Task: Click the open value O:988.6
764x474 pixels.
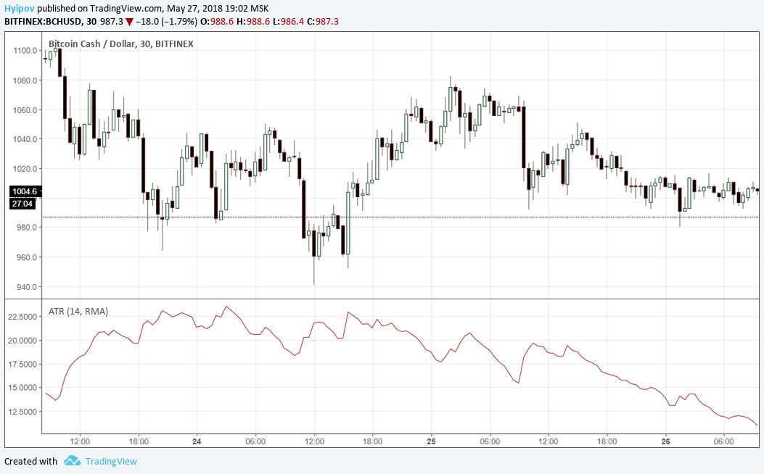Action: (218, 22)
